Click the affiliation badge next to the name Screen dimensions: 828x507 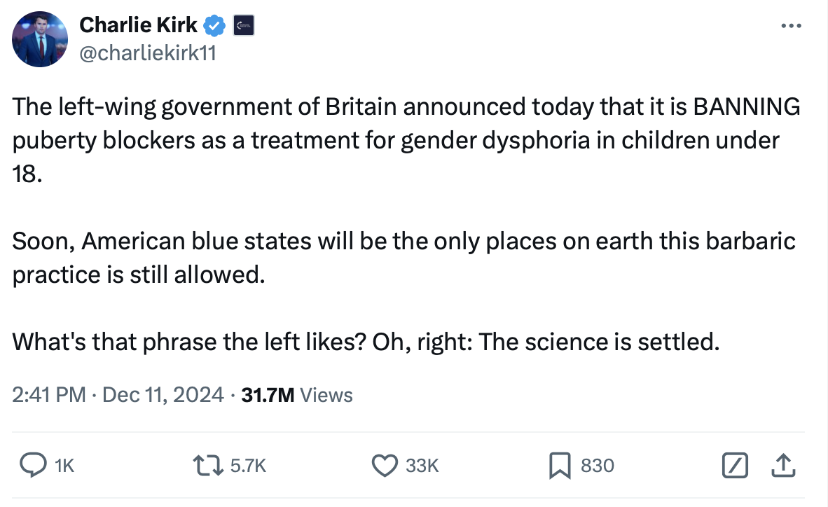242,26
